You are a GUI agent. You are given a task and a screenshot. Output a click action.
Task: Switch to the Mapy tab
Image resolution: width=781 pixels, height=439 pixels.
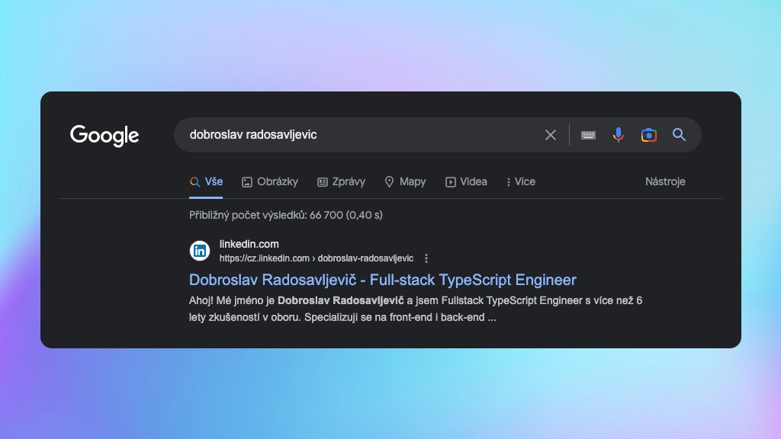(x=406, y=181)
